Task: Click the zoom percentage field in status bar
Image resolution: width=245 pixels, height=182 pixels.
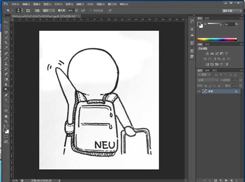Action: point(15,180)
